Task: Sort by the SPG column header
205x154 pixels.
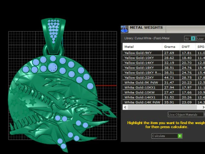Action: [x=200, y=47]
